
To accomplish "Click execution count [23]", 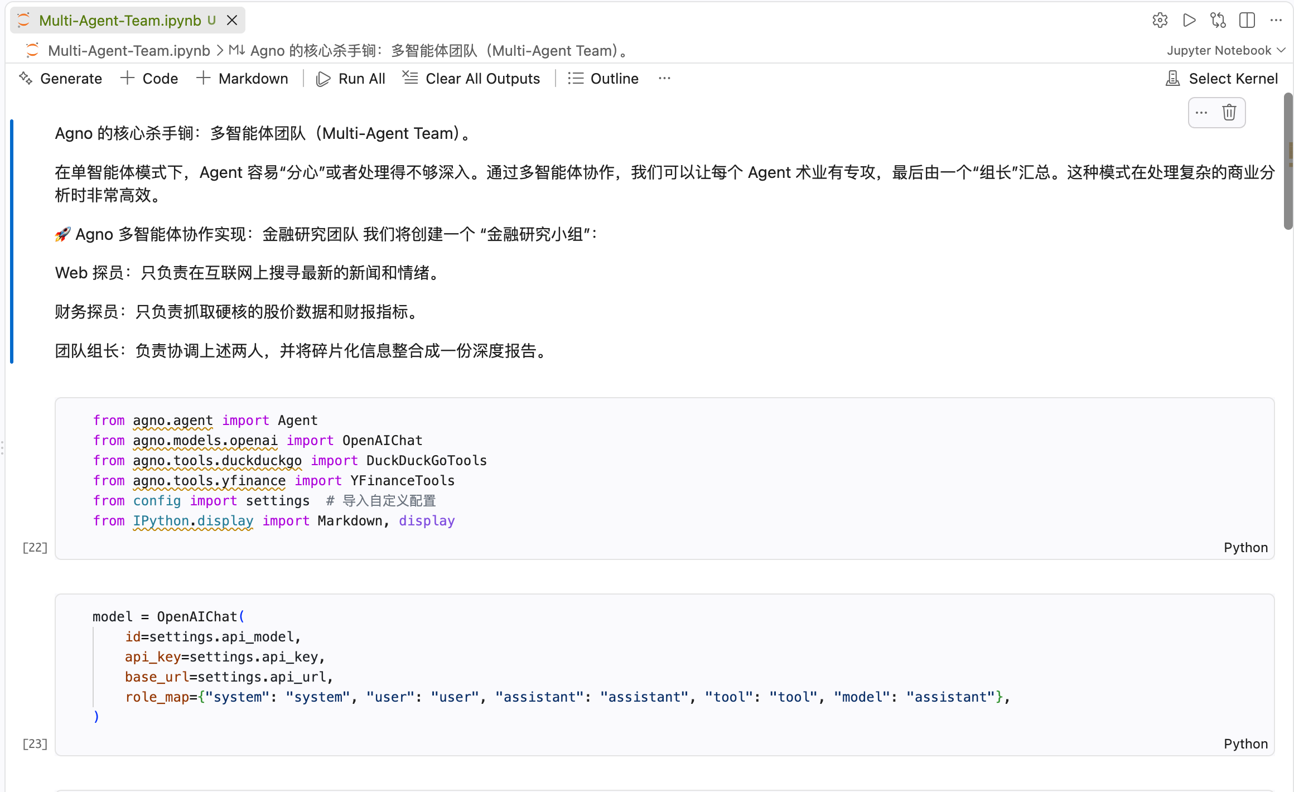I will click(35, 744).
